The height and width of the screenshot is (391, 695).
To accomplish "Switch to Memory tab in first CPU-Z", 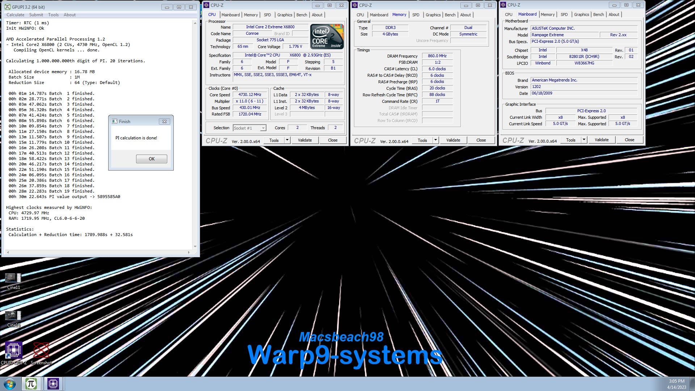I will point(251,15).
